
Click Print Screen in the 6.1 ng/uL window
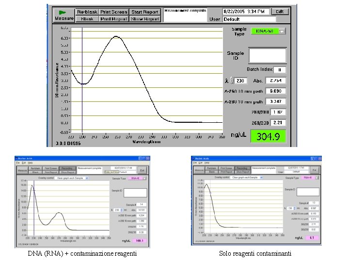226,168
